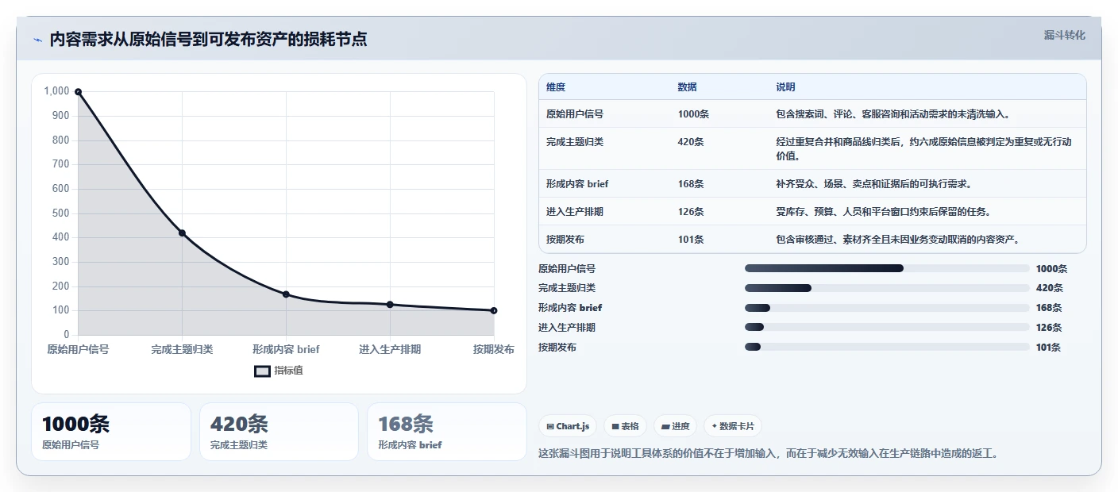Click the 形成内容 brief data point on the line

286,294
